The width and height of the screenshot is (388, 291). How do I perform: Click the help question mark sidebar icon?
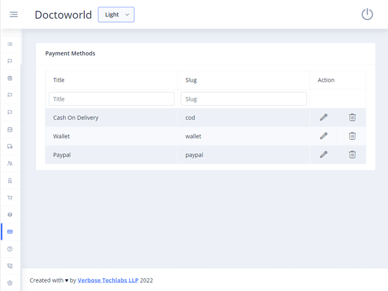pyautogui.click(x=10, y=249)
